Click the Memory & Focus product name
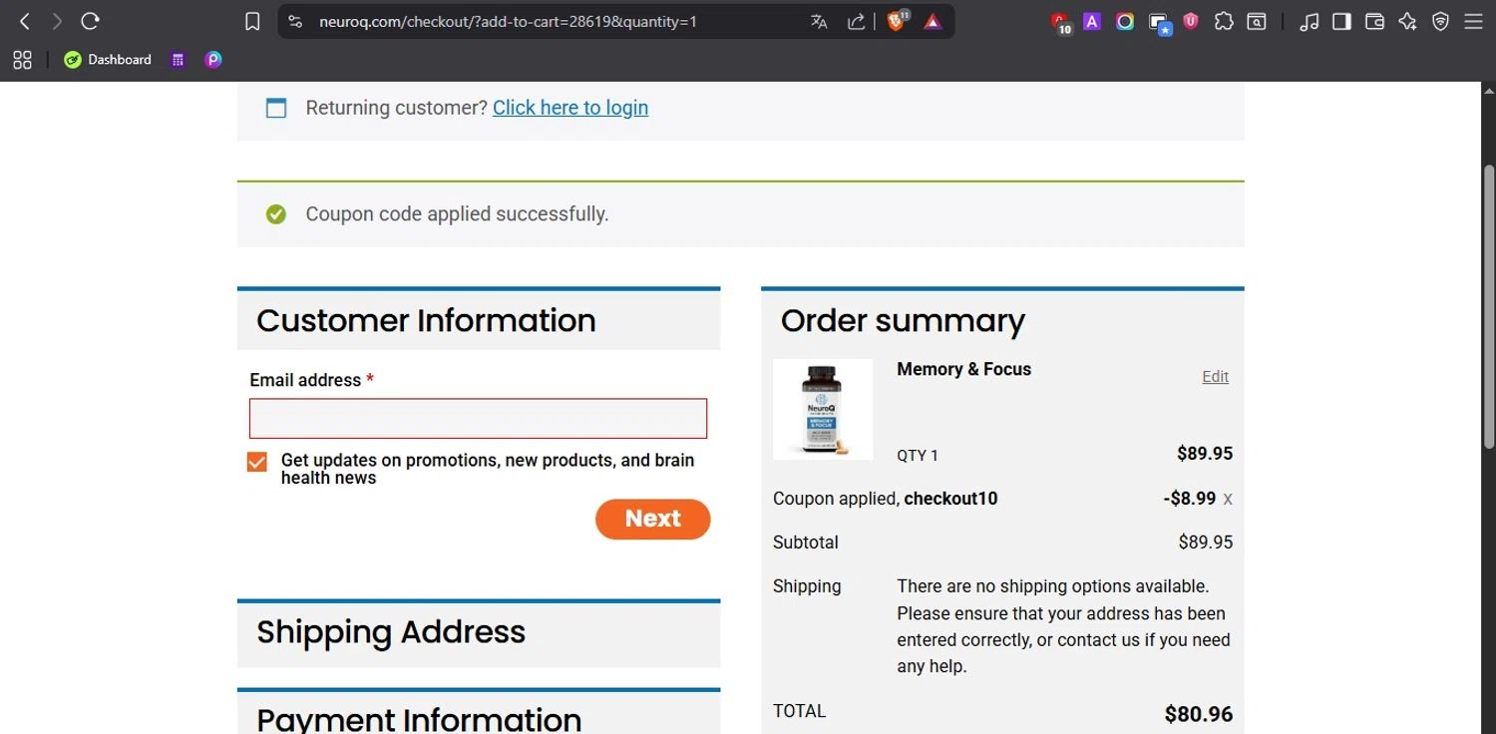 point(964,369)
